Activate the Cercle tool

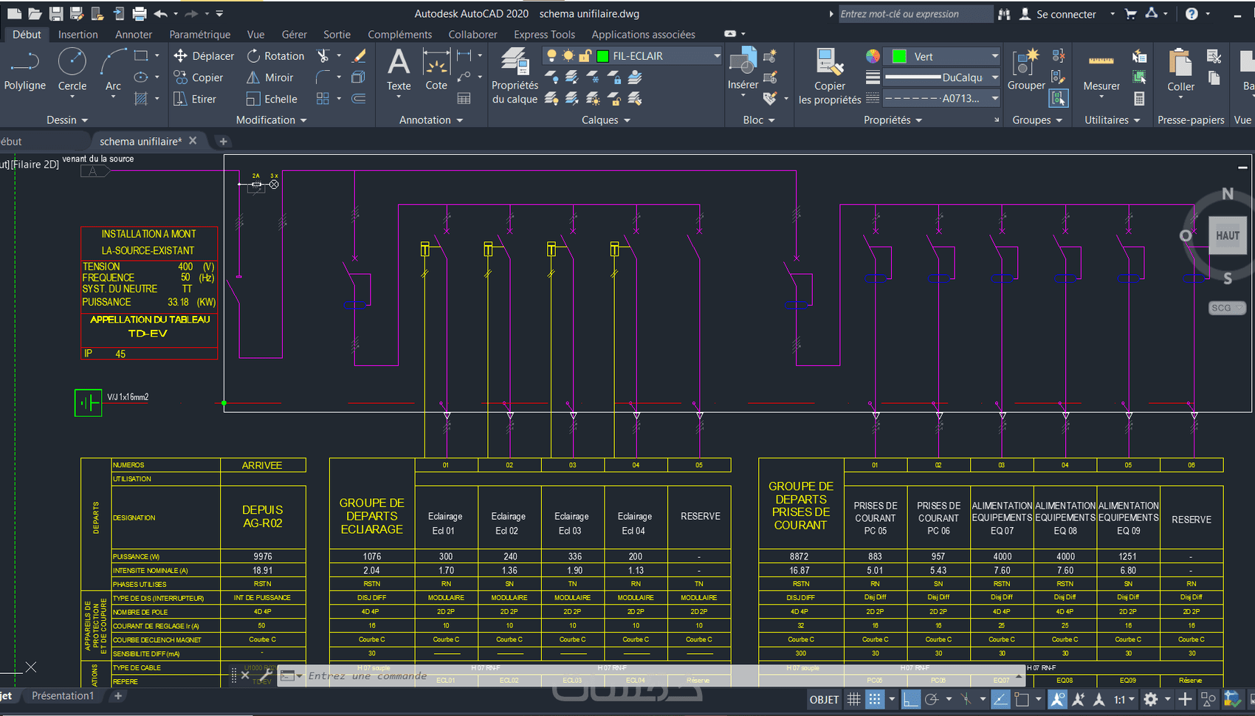[x=72, y=70]
